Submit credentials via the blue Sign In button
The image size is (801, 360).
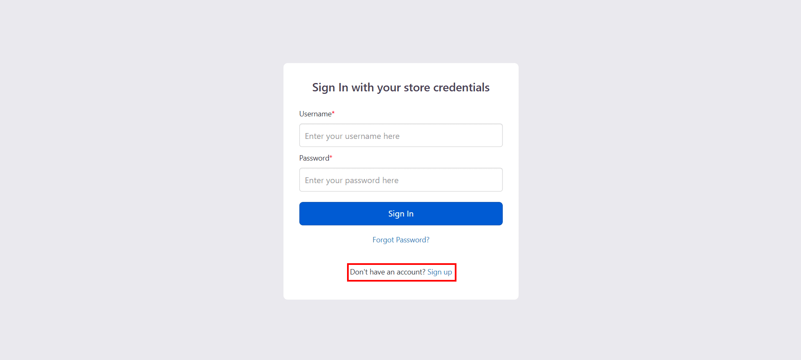[400, 213]
